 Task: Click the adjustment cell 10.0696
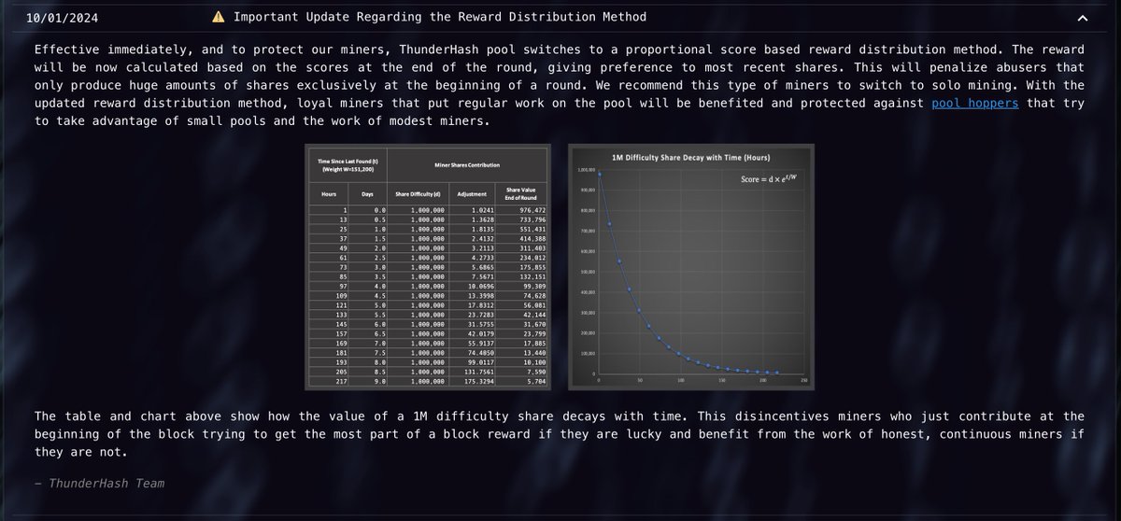coord(481,287)
